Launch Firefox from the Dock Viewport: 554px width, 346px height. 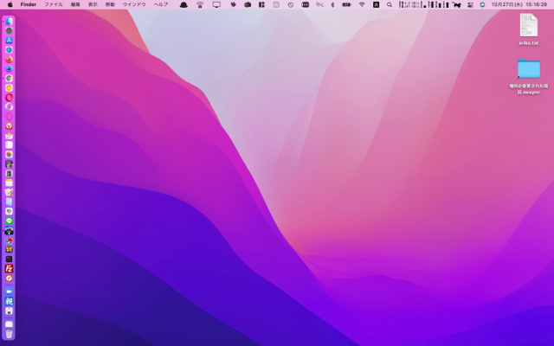point(9,60)
